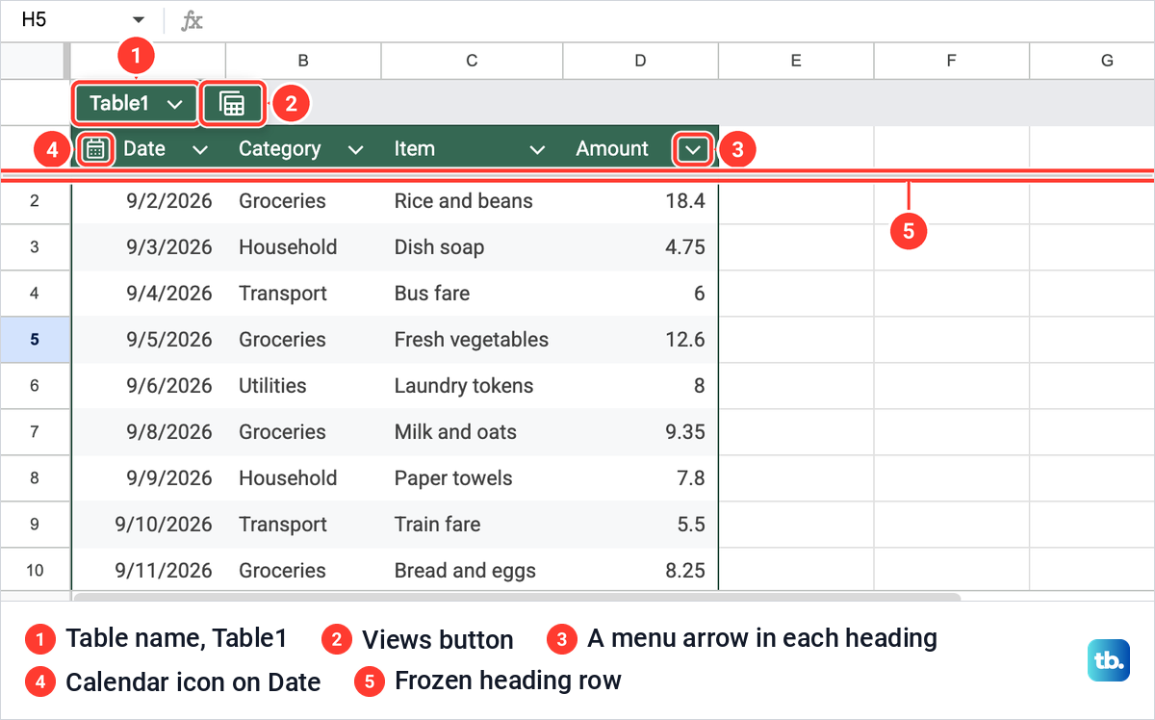Screen dimensions: 1155x720
Task: Select the cell with date 9/9/2026
Action: pos(149,478)
